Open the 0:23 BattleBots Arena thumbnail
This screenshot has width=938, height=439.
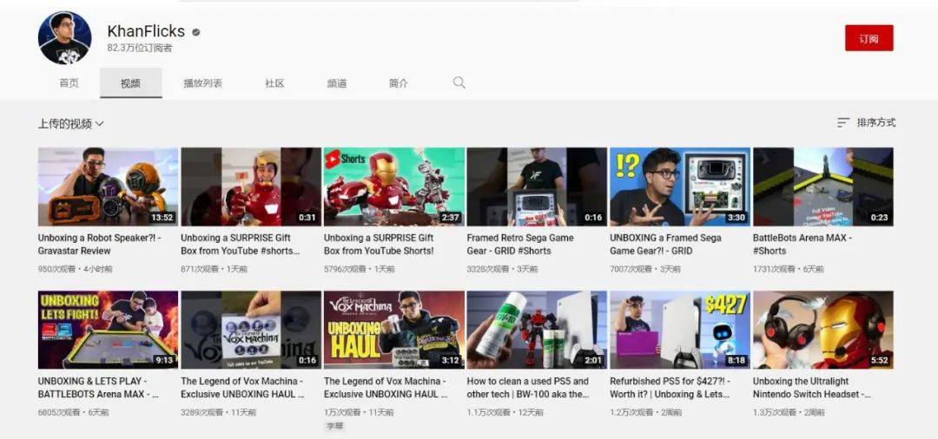click(x=822, y=187)
